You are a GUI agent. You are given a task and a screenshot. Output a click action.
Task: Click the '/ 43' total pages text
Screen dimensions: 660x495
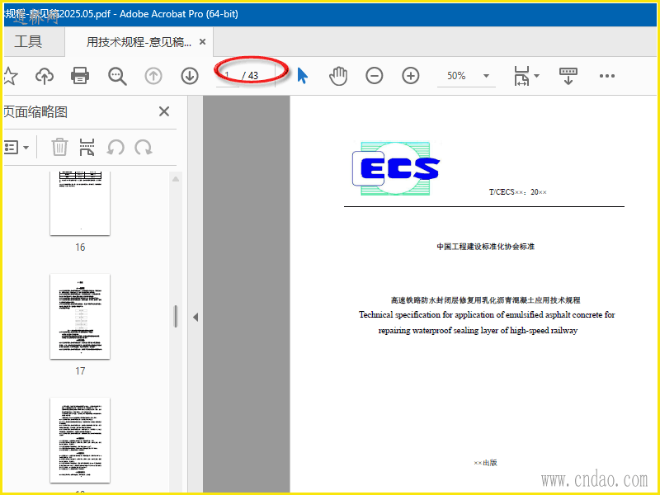click(x=251, y=76)
